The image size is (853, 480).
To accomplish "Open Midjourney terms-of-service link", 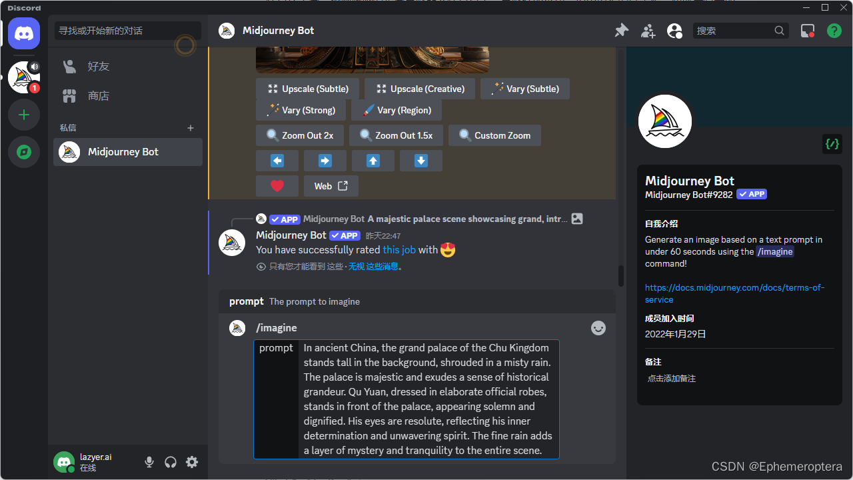I will [x=734, y=293].
